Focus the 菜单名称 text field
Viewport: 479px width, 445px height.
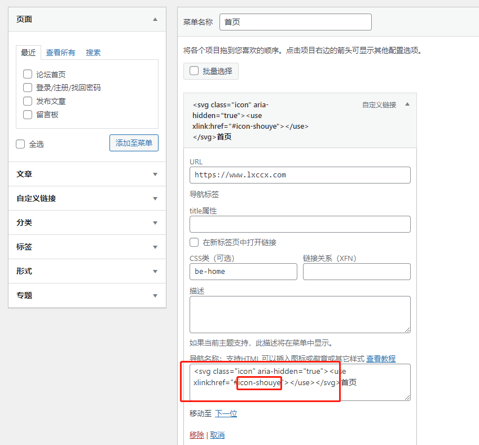click(x=295, y=22)
